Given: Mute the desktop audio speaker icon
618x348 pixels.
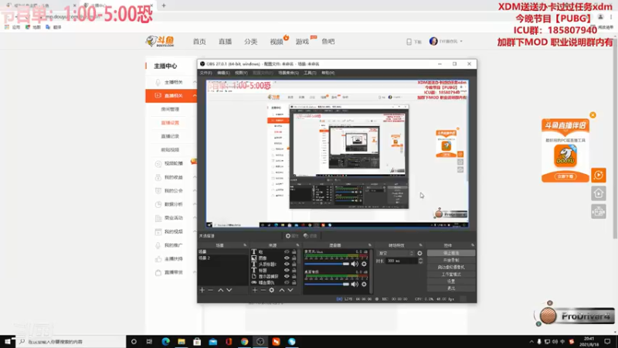Looking at the screenshot, I should (355, 284).
